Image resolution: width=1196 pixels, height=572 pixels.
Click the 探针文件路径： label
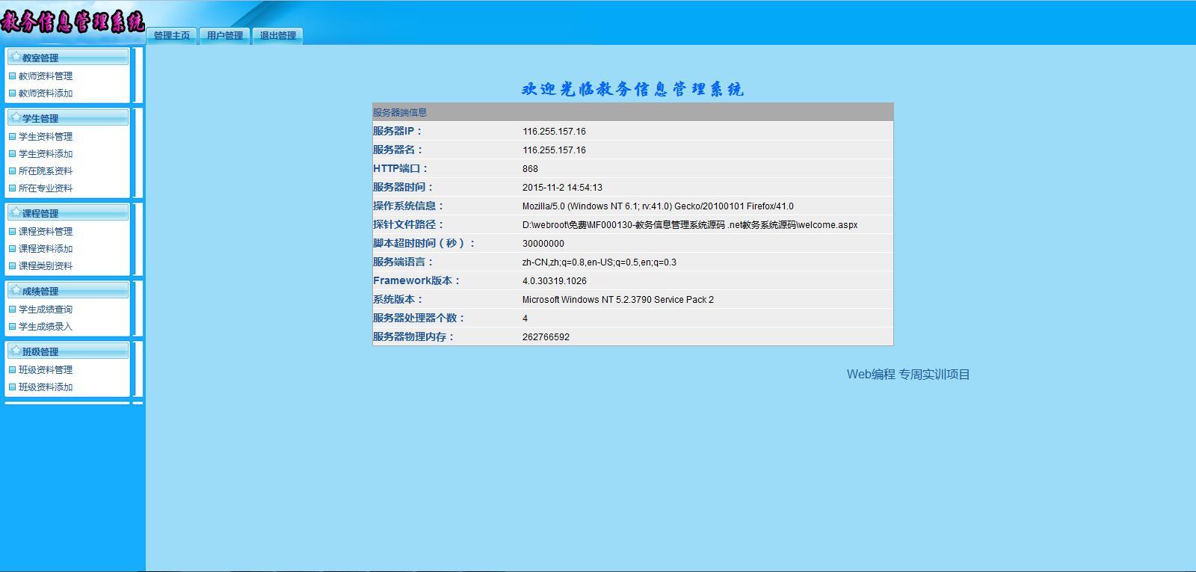coord(409,224)
